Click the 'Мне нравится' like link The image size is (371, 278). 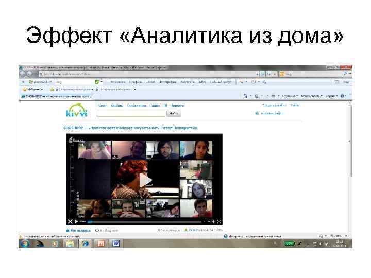pos(78,230)
